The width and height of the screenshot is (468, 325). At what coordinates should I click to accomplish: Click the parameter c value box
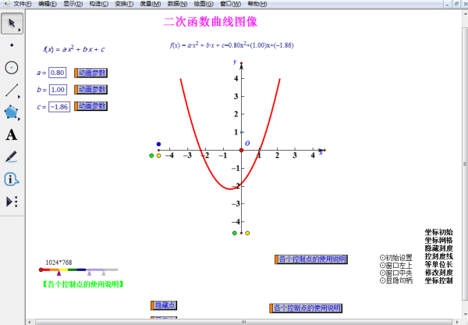point(59,106)
